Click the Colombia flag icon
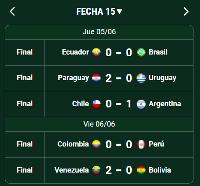200x186 pixels. pyautogui.click(x=96, y=144)
